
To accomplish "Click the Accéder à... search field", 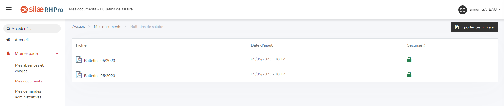I will point(32,28).
